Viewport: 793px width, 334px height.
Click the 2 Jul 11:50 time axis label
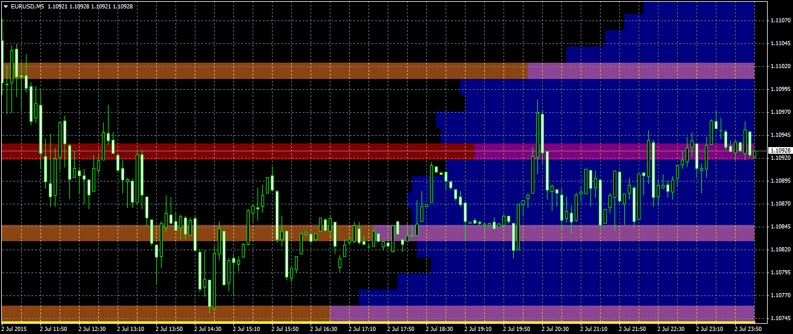pos(54,329)
